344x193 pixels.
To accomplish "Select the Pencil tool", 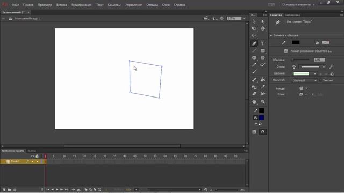I will click(x=254, y=65).
